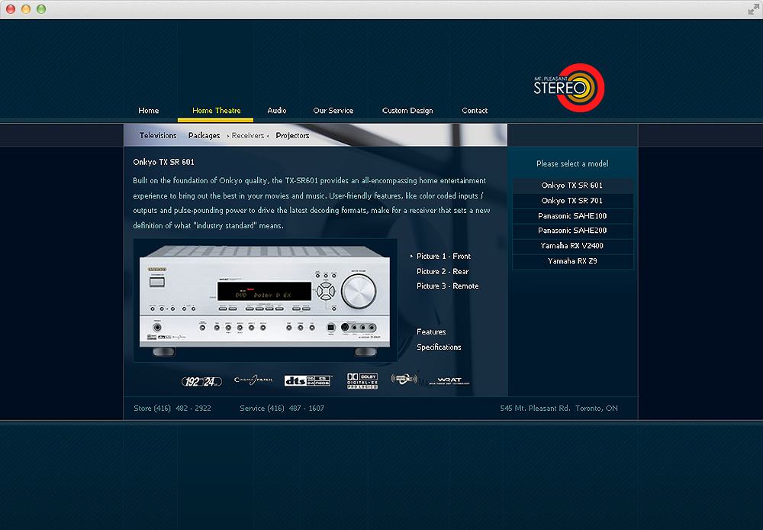Click the DTS logo badge
This screenshot has height=530, width=763.
(x=307, y=380)
